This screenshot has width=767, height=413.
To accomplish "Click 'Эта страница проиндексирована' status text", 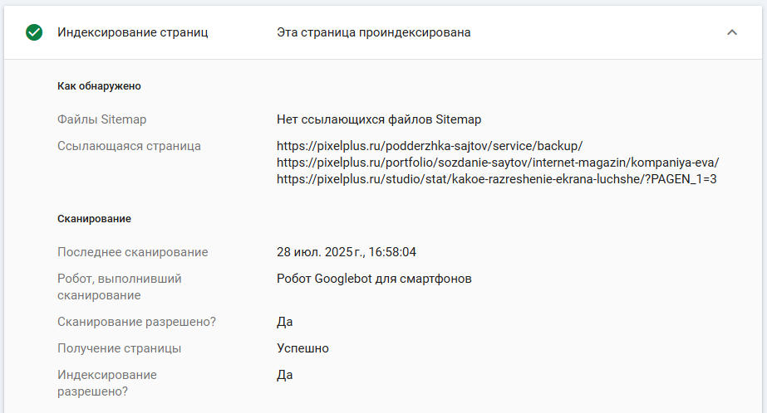I will click(373, 32).
